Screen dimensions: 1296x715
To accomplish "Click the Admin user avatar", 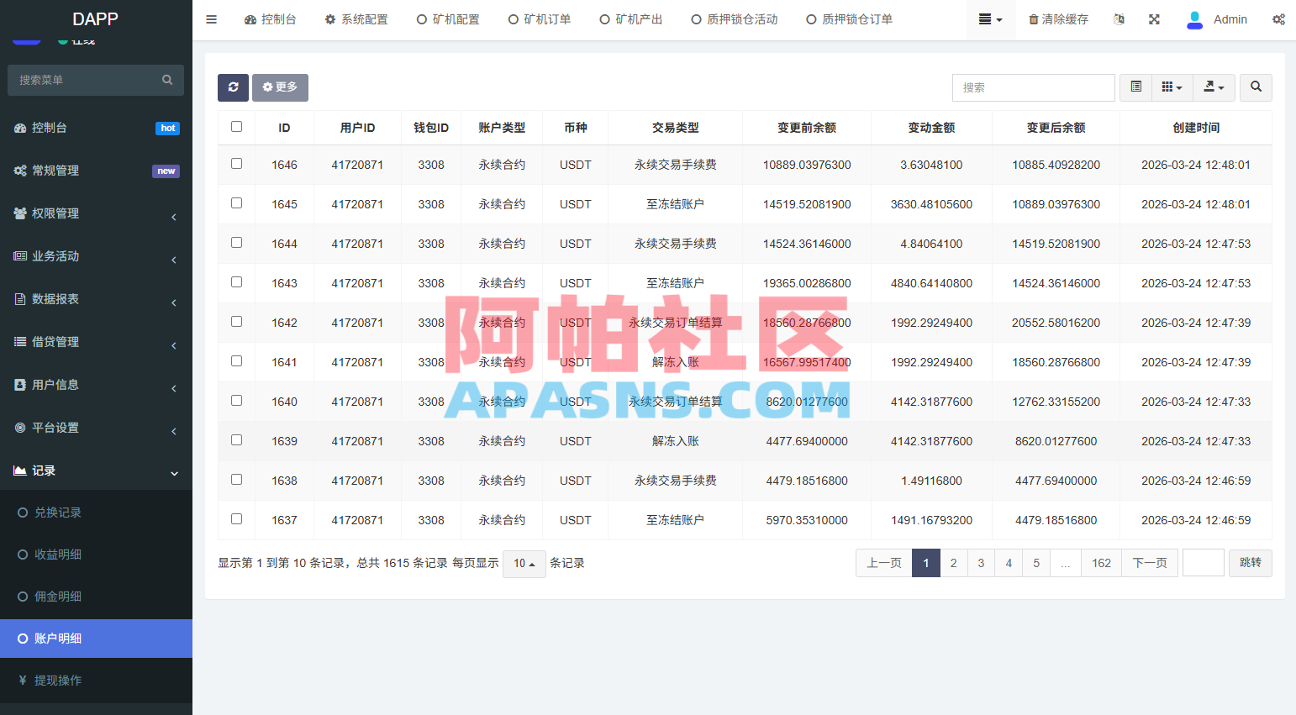I will click(x=1194, y=19).
